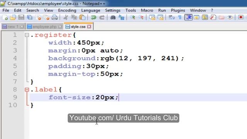Cut selection using the scissors icon
The width and height of the screenshot is (247, 139).
click(x=66, y=17)
